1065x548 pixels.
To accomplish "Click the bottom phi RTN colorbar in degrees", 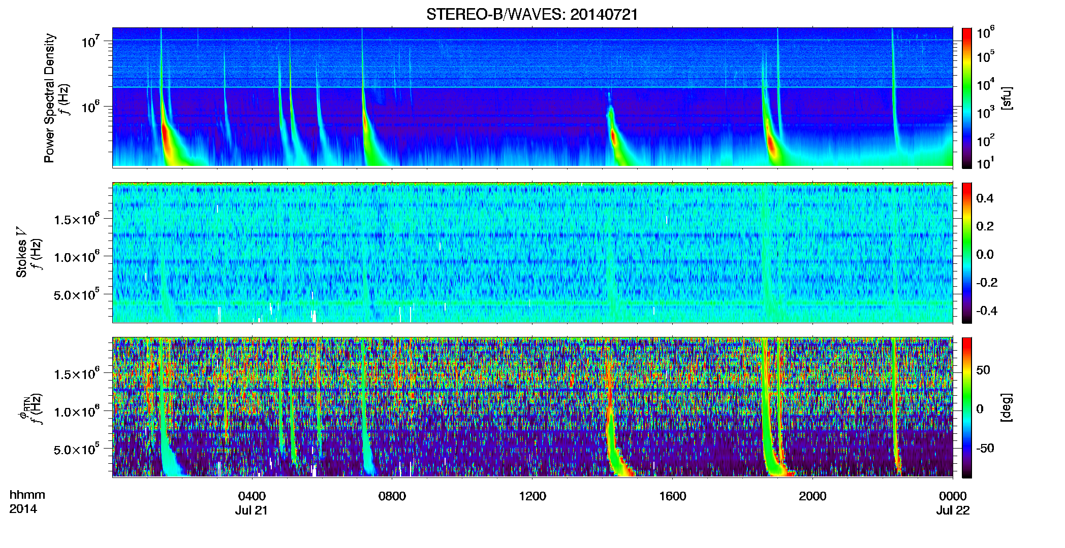I will (x=967, y=407).
